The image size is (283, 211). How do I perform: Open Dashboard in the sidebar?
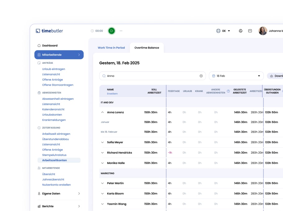tap(50, 45)
